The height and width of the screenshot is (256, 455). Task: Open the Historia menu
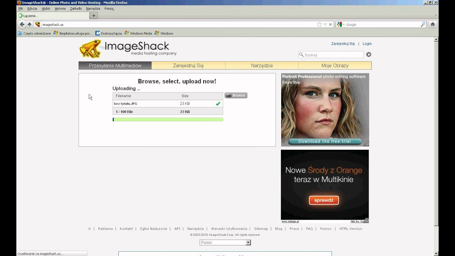pos(60,9)
